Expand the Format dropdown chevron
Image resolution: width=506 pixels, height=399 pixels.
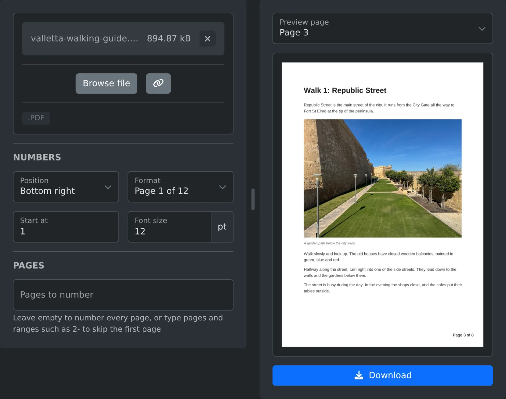(x=223, y=187)
